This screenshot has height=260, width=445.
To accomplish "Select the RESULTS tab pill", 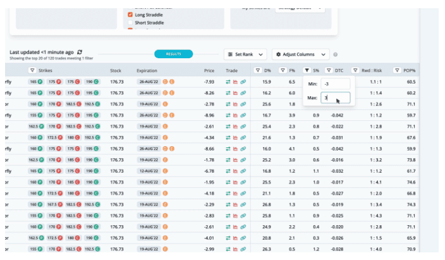I will click(173, 54).
